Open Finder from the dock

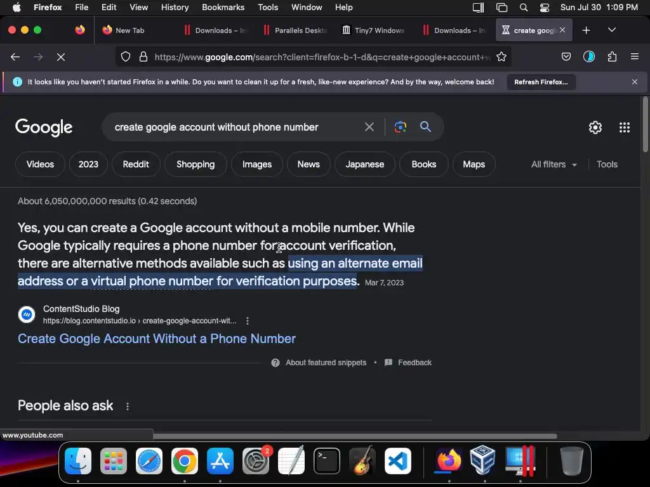(78, 461)
